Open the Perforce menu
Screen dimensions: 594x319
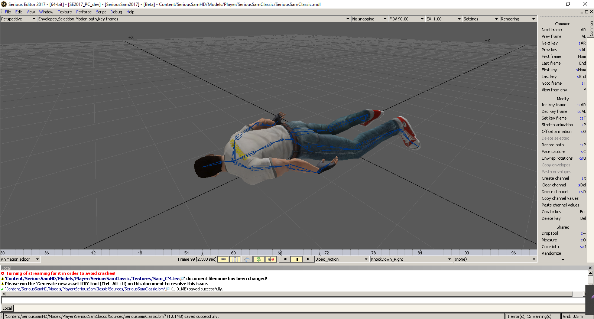[x=84, y=12]
